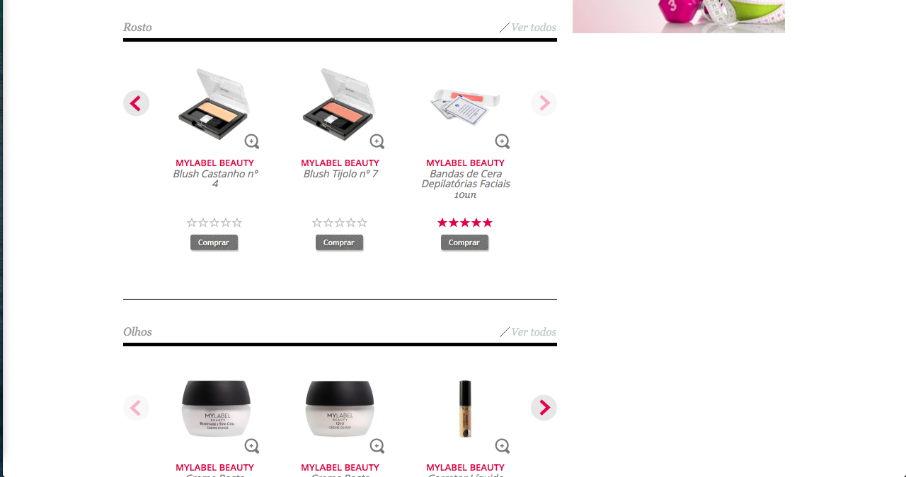Zoom the Blush Tijolo nº 7 image
906x477 pixels.
[x=377, y=141]
